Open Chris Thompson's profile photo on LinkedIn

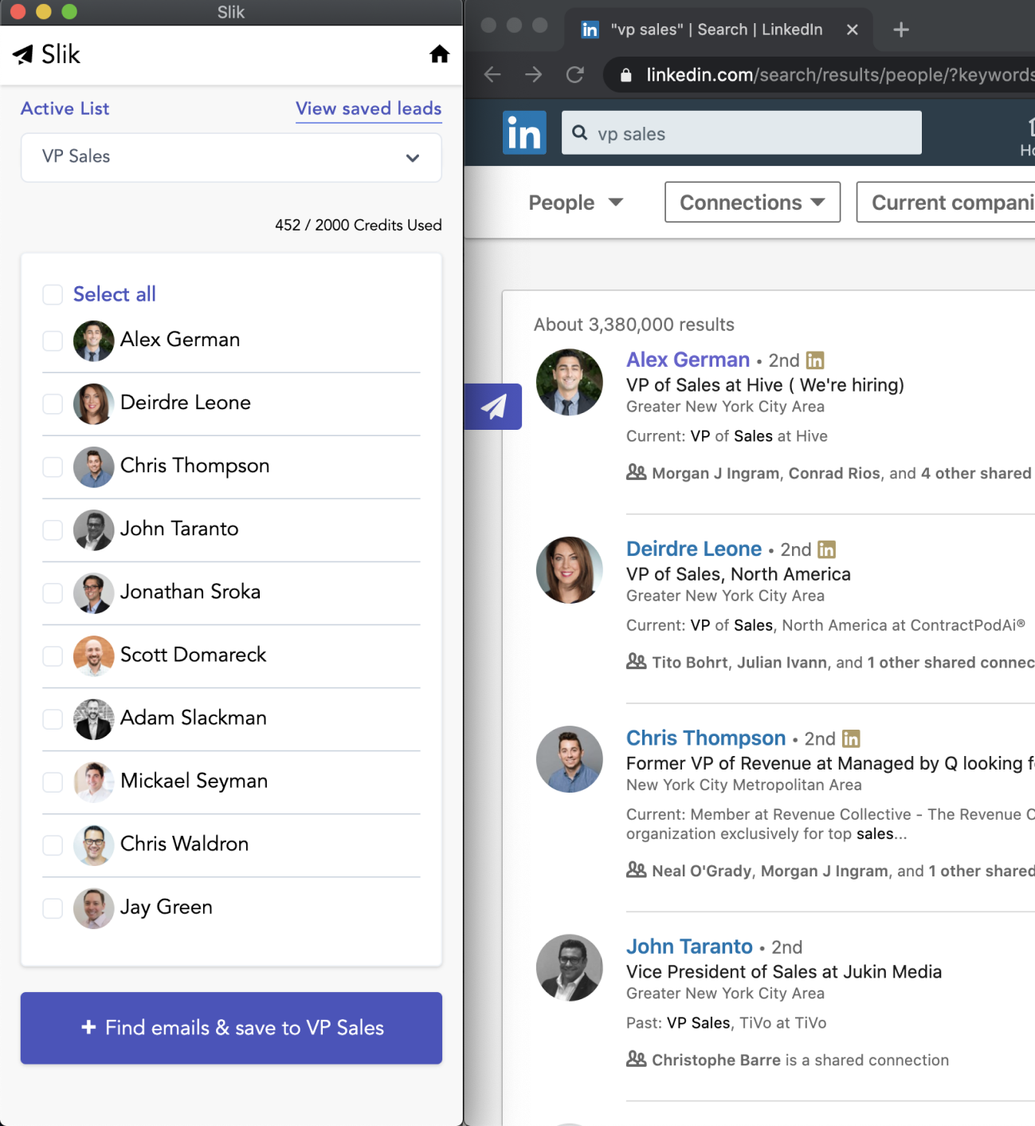[570, 759]
